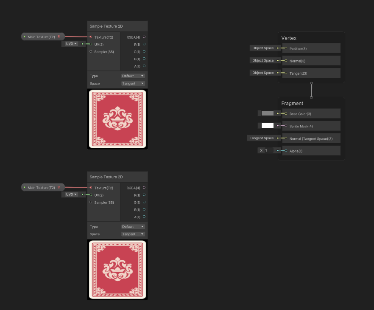Open the white Sprite Mask color swatch
Viewport: 374px width, 310px height.
tap(268, 126)
